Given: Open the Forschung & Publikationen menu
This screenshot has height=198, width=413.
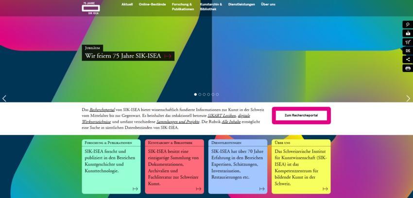Looking at the screenshot, I should click(183, 7).
